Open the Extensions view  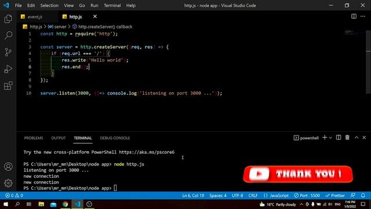pos(8,86)
